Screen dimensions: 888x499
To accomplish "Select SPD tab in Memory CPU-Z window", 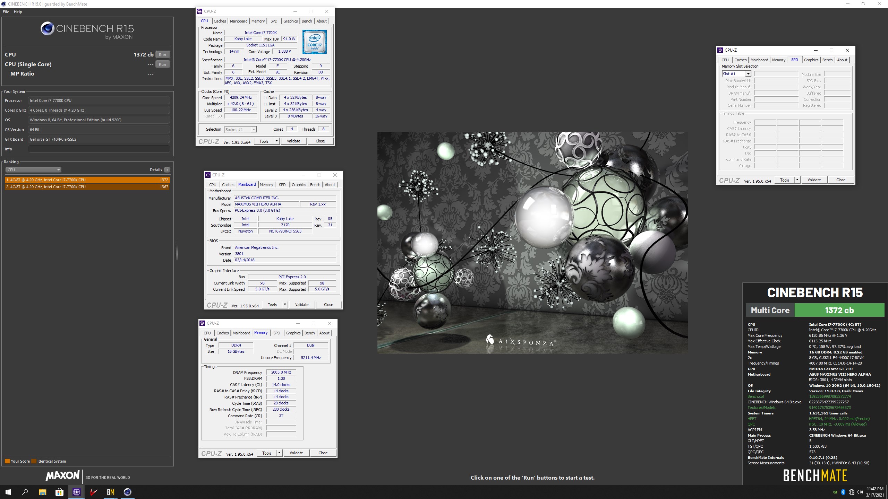I will [x=276, y=333].
